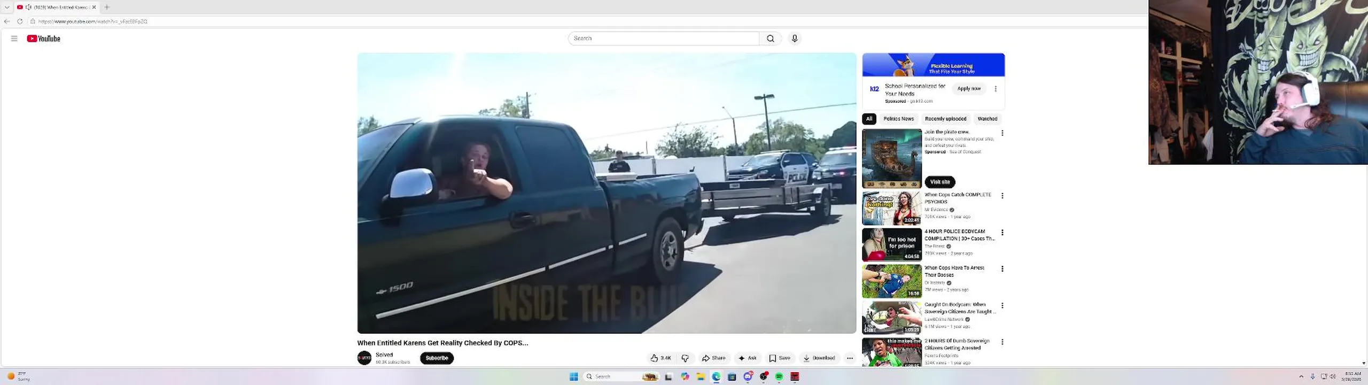
Task: Mute tab using the speaker icon
Action: (28, 7)
